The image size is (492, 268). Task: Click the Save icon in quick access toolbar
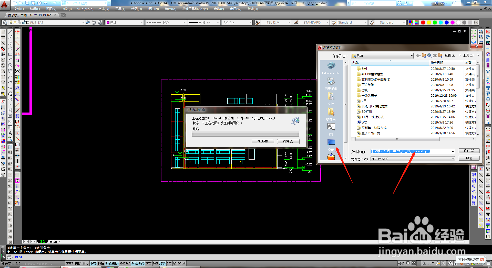click(x=27, y=3)
